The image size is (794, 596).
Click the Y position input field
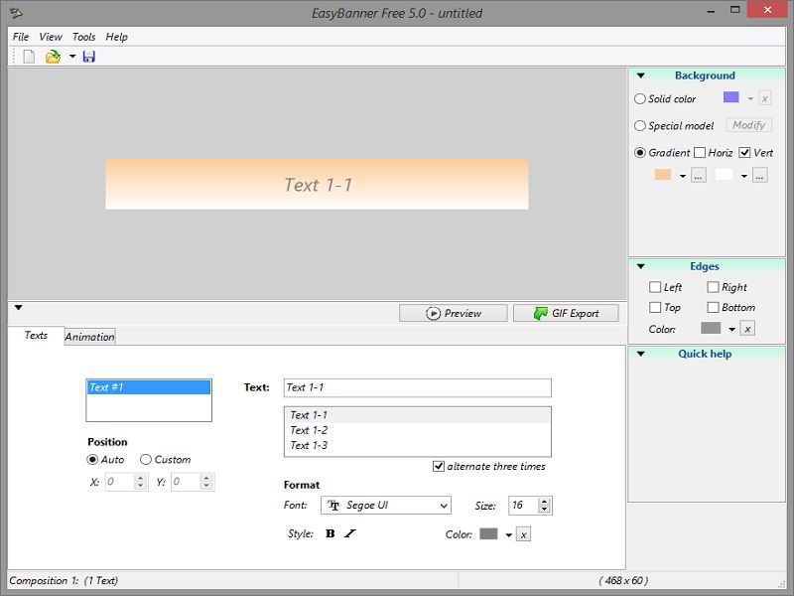pos(186,482)
